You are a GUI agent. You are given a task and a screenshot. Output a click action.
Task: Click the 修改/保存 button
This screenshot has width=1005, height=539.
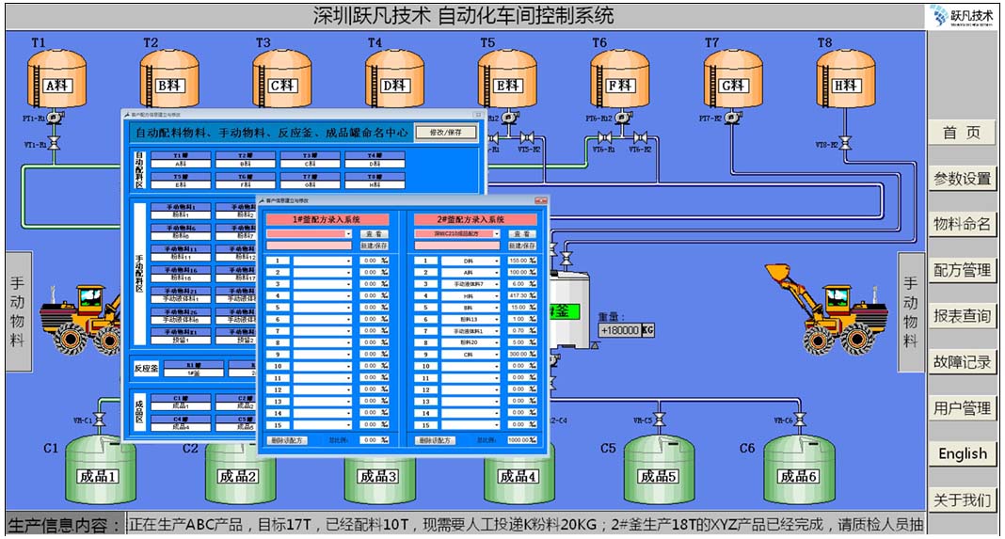point(445,133)
